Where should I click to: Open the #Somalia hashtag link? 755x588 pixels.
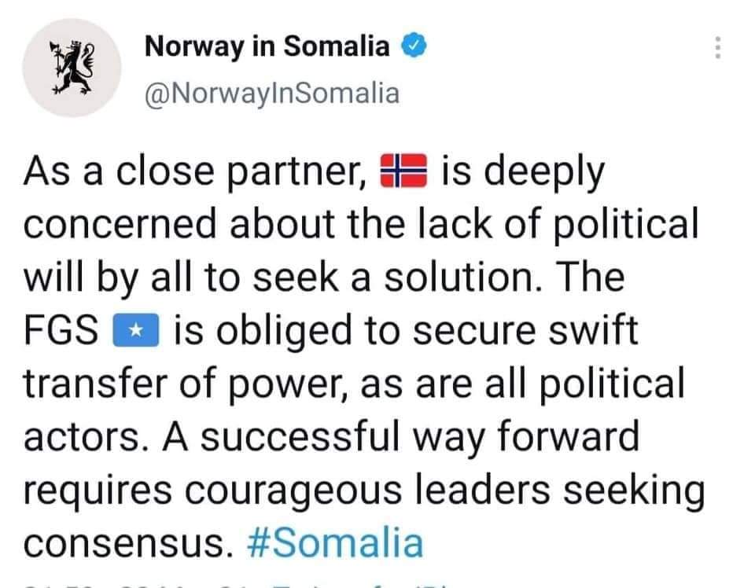[335, 542]
